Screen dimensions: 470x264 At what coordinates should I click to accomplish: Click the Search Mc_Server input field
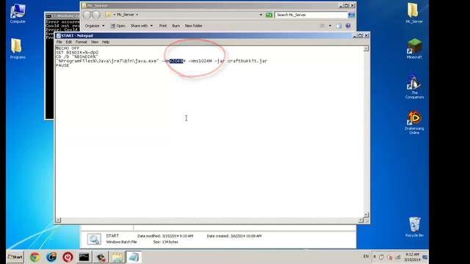pos(311,15)
